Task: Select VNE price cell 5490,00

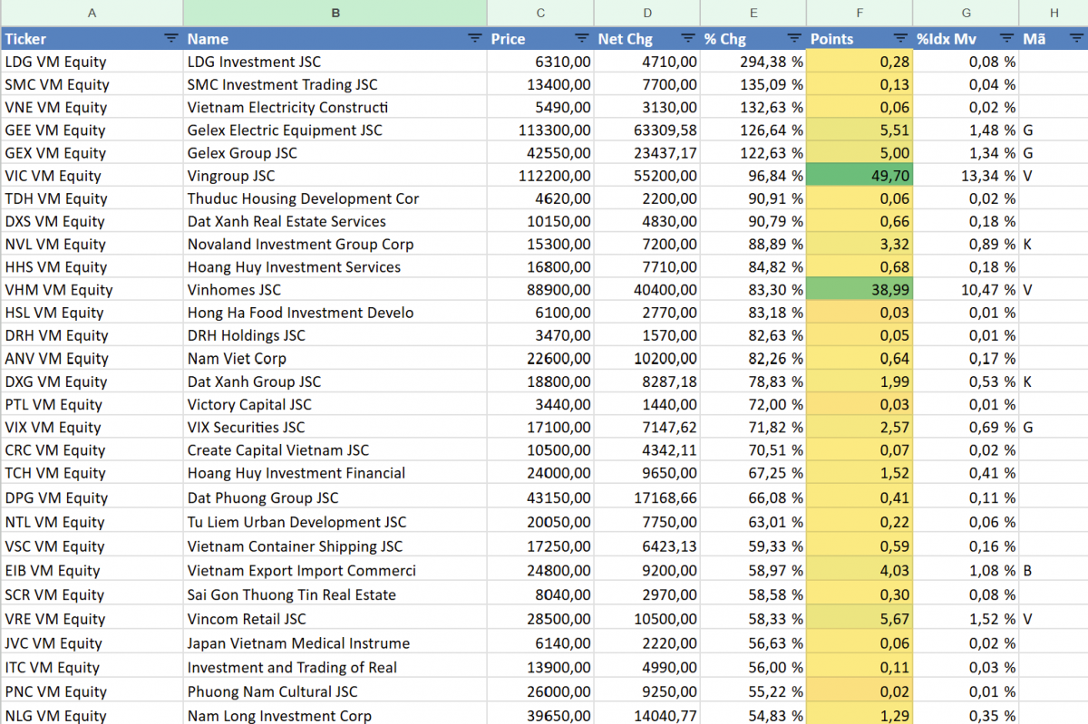Action: 540,107
